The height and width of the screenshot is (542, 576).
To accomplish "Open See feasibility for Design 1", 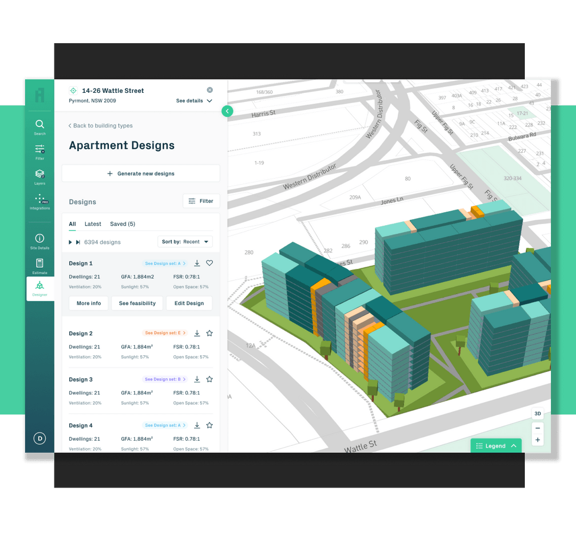I will (x=137, y=303).
